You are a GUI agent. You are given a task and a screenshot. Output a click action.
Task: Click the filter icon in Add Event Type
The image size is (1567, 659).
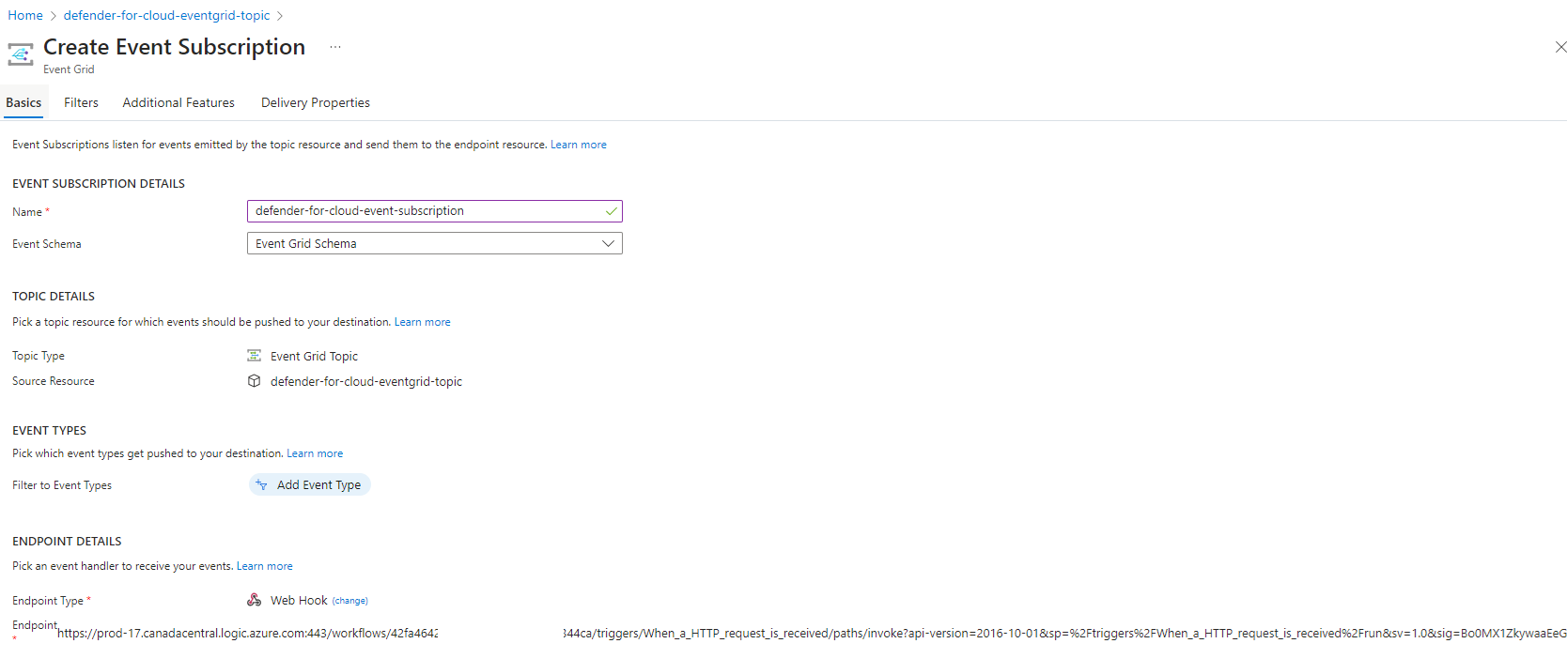262,485
